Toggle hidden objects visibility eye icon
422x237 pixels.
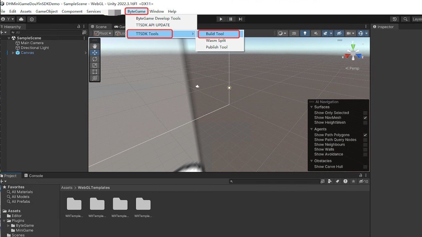coord(339,33)
